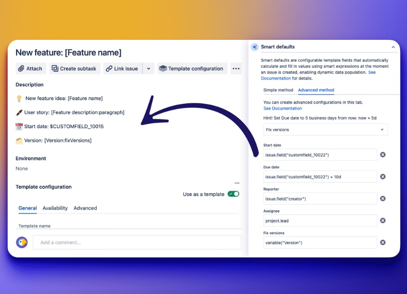Switch to Simple method tab
The image size is (407, 294).
[278, 90]
